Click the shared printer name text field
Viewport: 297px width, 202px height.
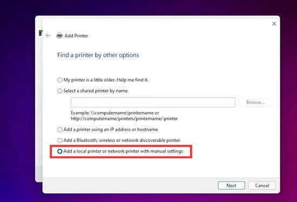coord(153,102)
